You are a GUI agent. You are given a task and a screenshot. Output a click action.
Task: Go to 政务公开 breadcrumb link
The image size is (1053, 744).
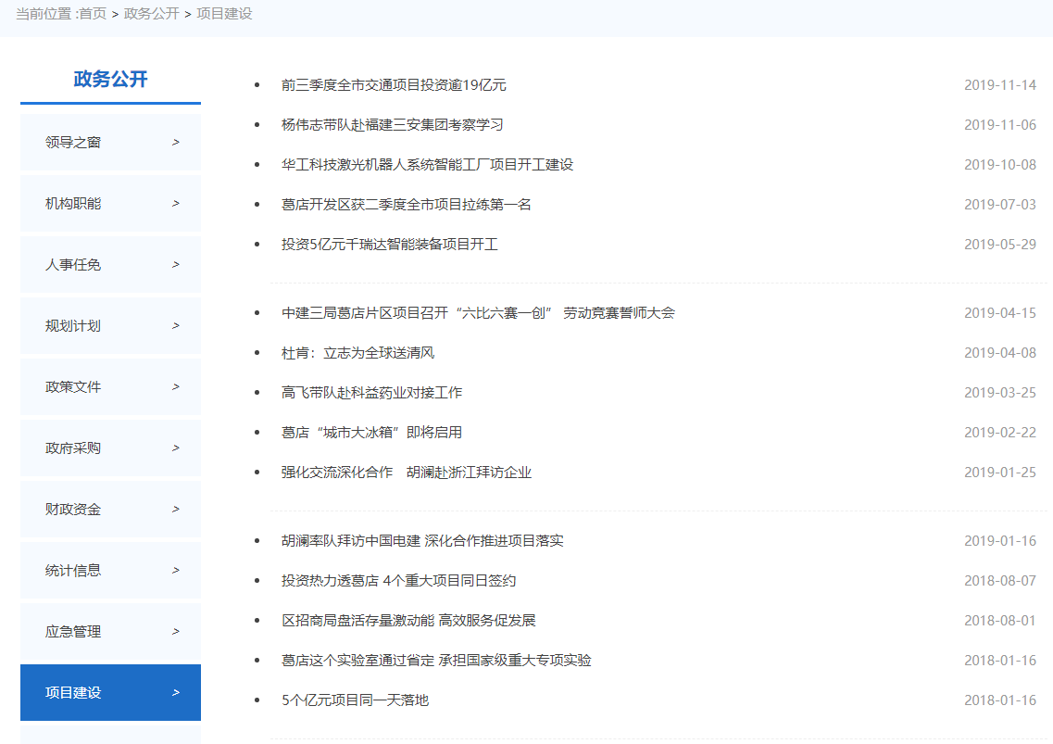152,14
